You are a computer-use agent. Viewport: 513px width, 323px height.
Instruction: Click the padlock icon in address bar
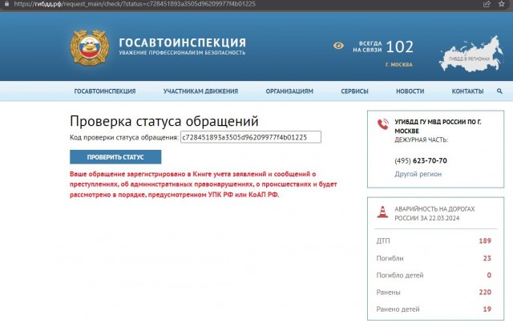coord(6,3)
